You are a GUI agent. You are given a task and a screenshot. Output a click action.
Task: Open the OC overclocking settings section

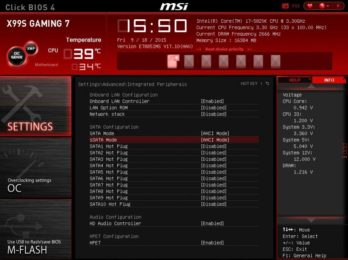coord(35,167)
